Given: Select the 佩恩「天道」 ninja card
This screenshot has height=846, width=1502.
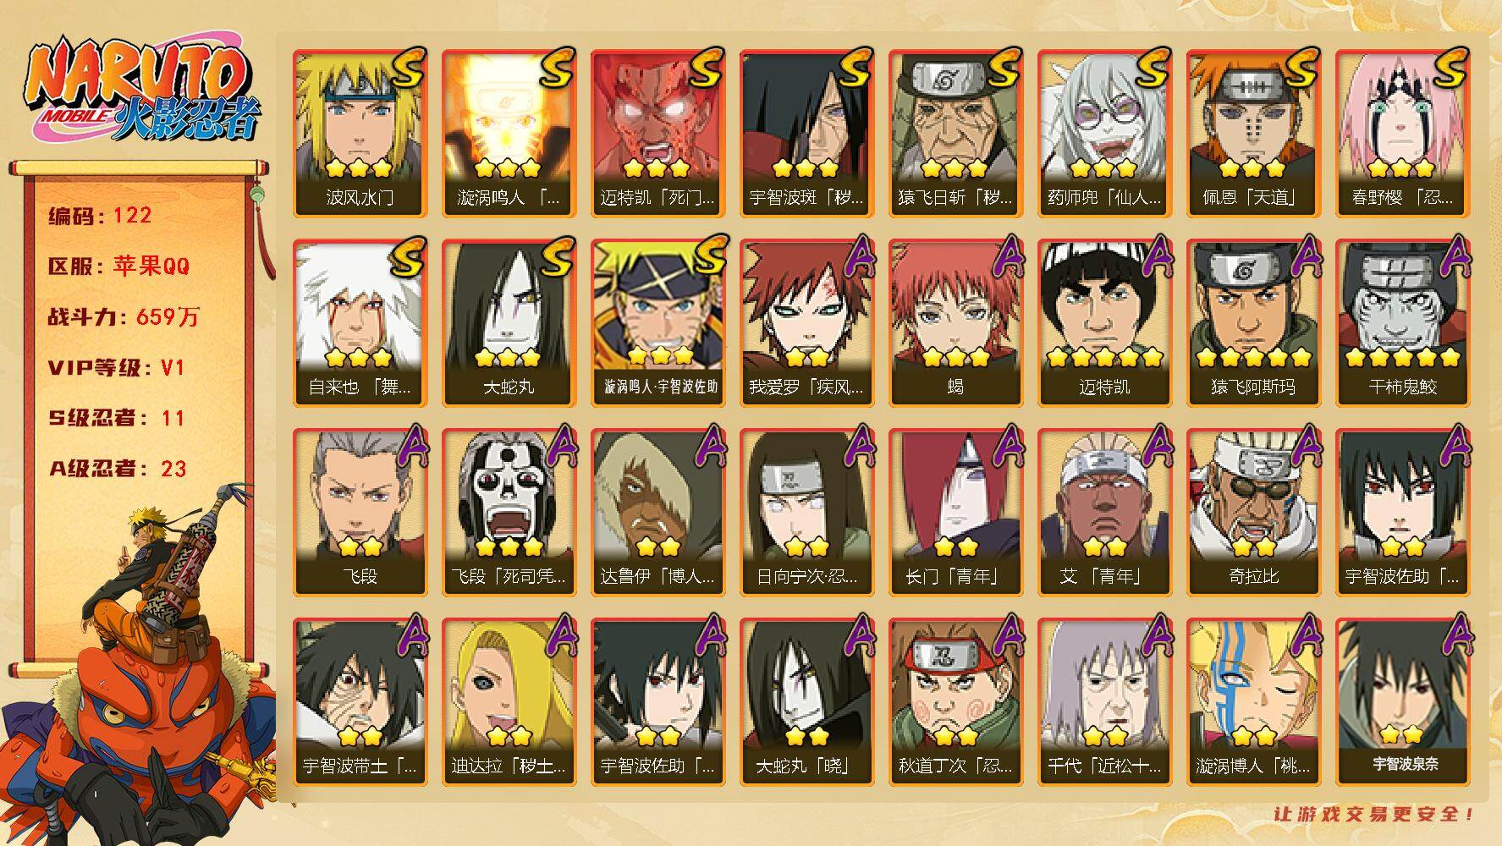Looking at the screenshot, I should (1254, 134).
